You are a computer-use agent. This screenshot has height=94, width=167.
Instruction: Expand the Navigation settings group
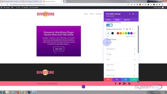click(121, 49)
